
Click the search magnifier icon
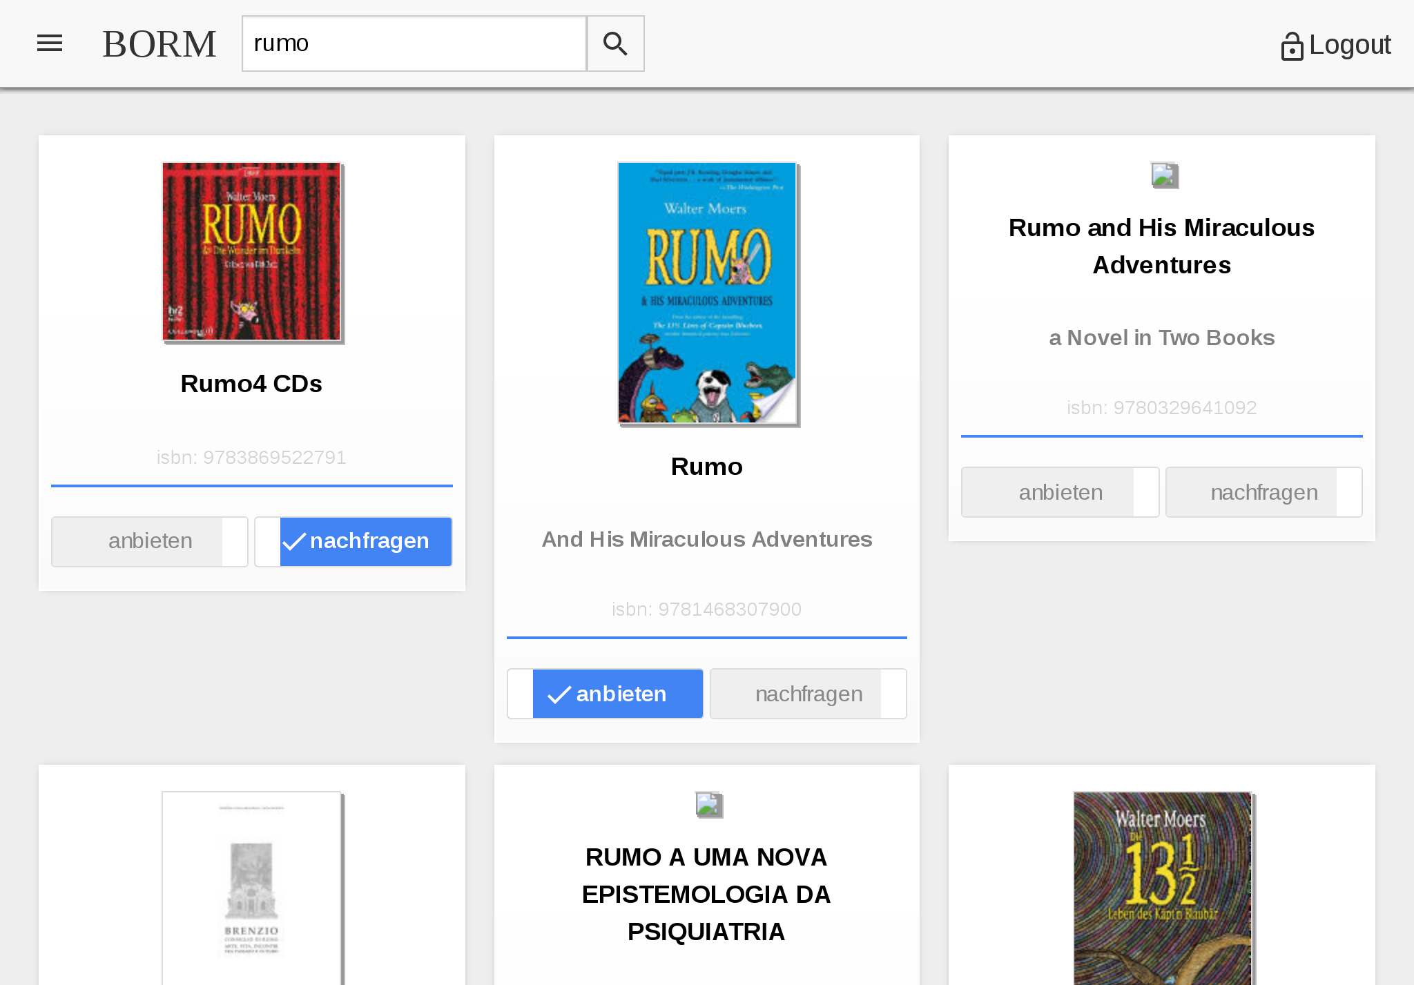(614, 43)
